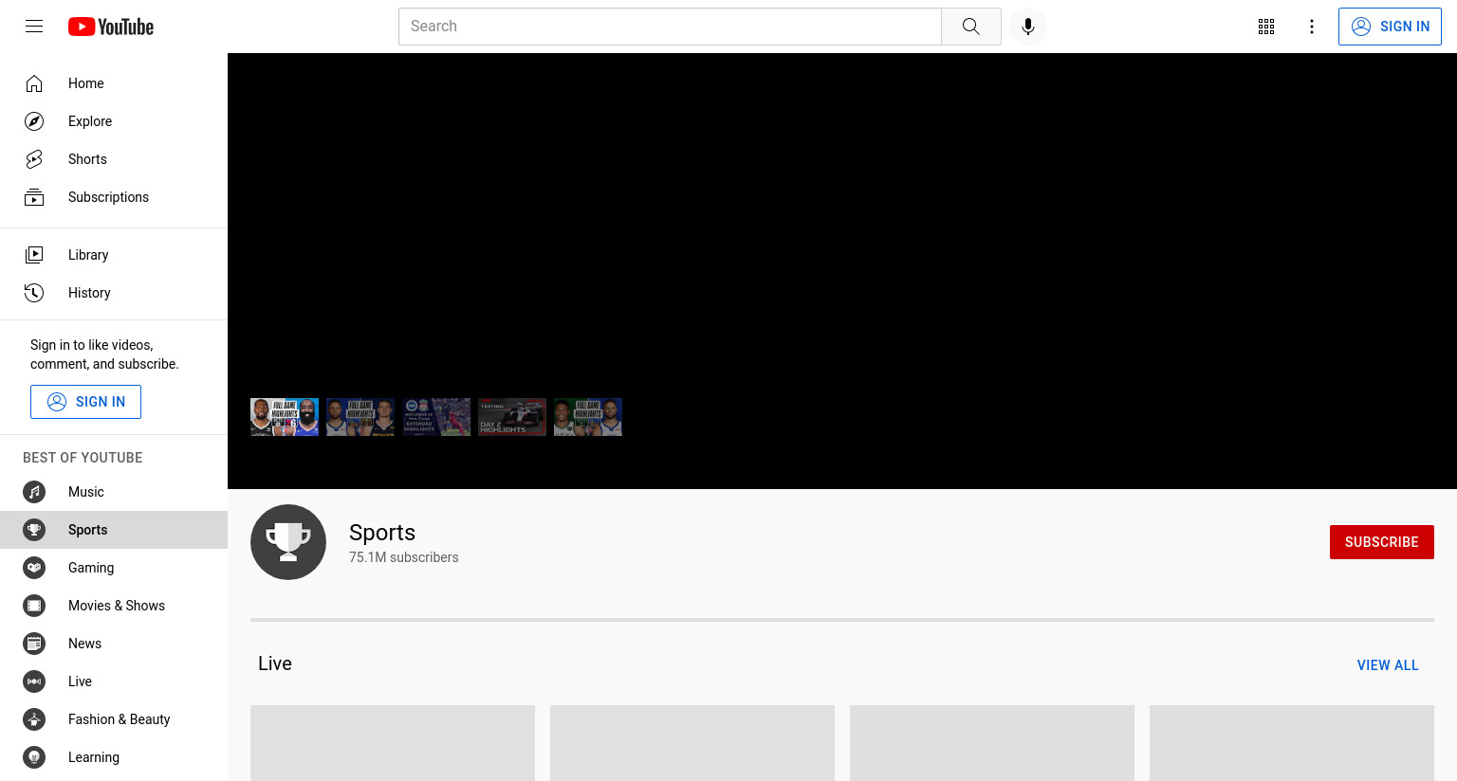
Task: Click the Shorts icon
Action: click(x=34, y=159)
